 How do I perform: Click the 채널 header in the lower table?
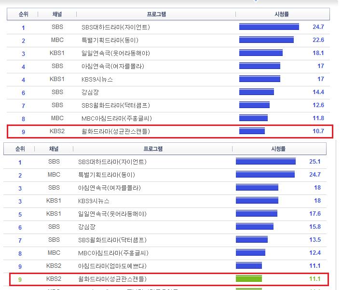click(x=54, y=149)
